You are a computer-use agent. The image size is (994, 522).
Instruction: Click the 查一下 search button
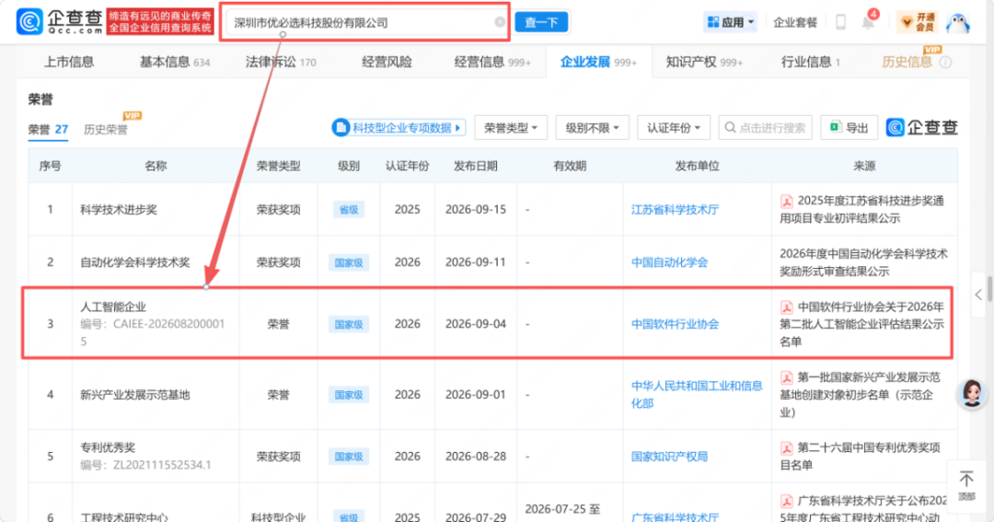coord(541,22)
